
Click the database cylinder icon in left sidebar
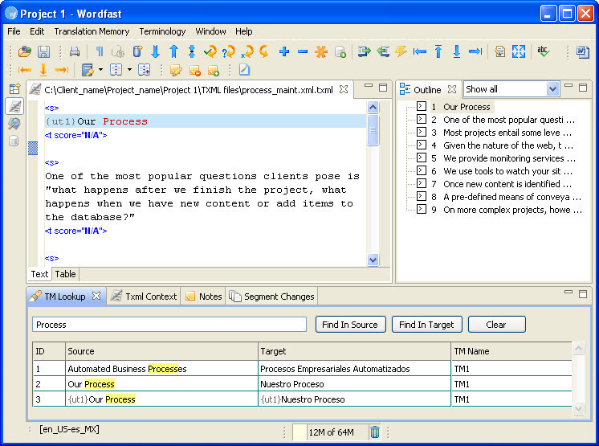(14, 141)
